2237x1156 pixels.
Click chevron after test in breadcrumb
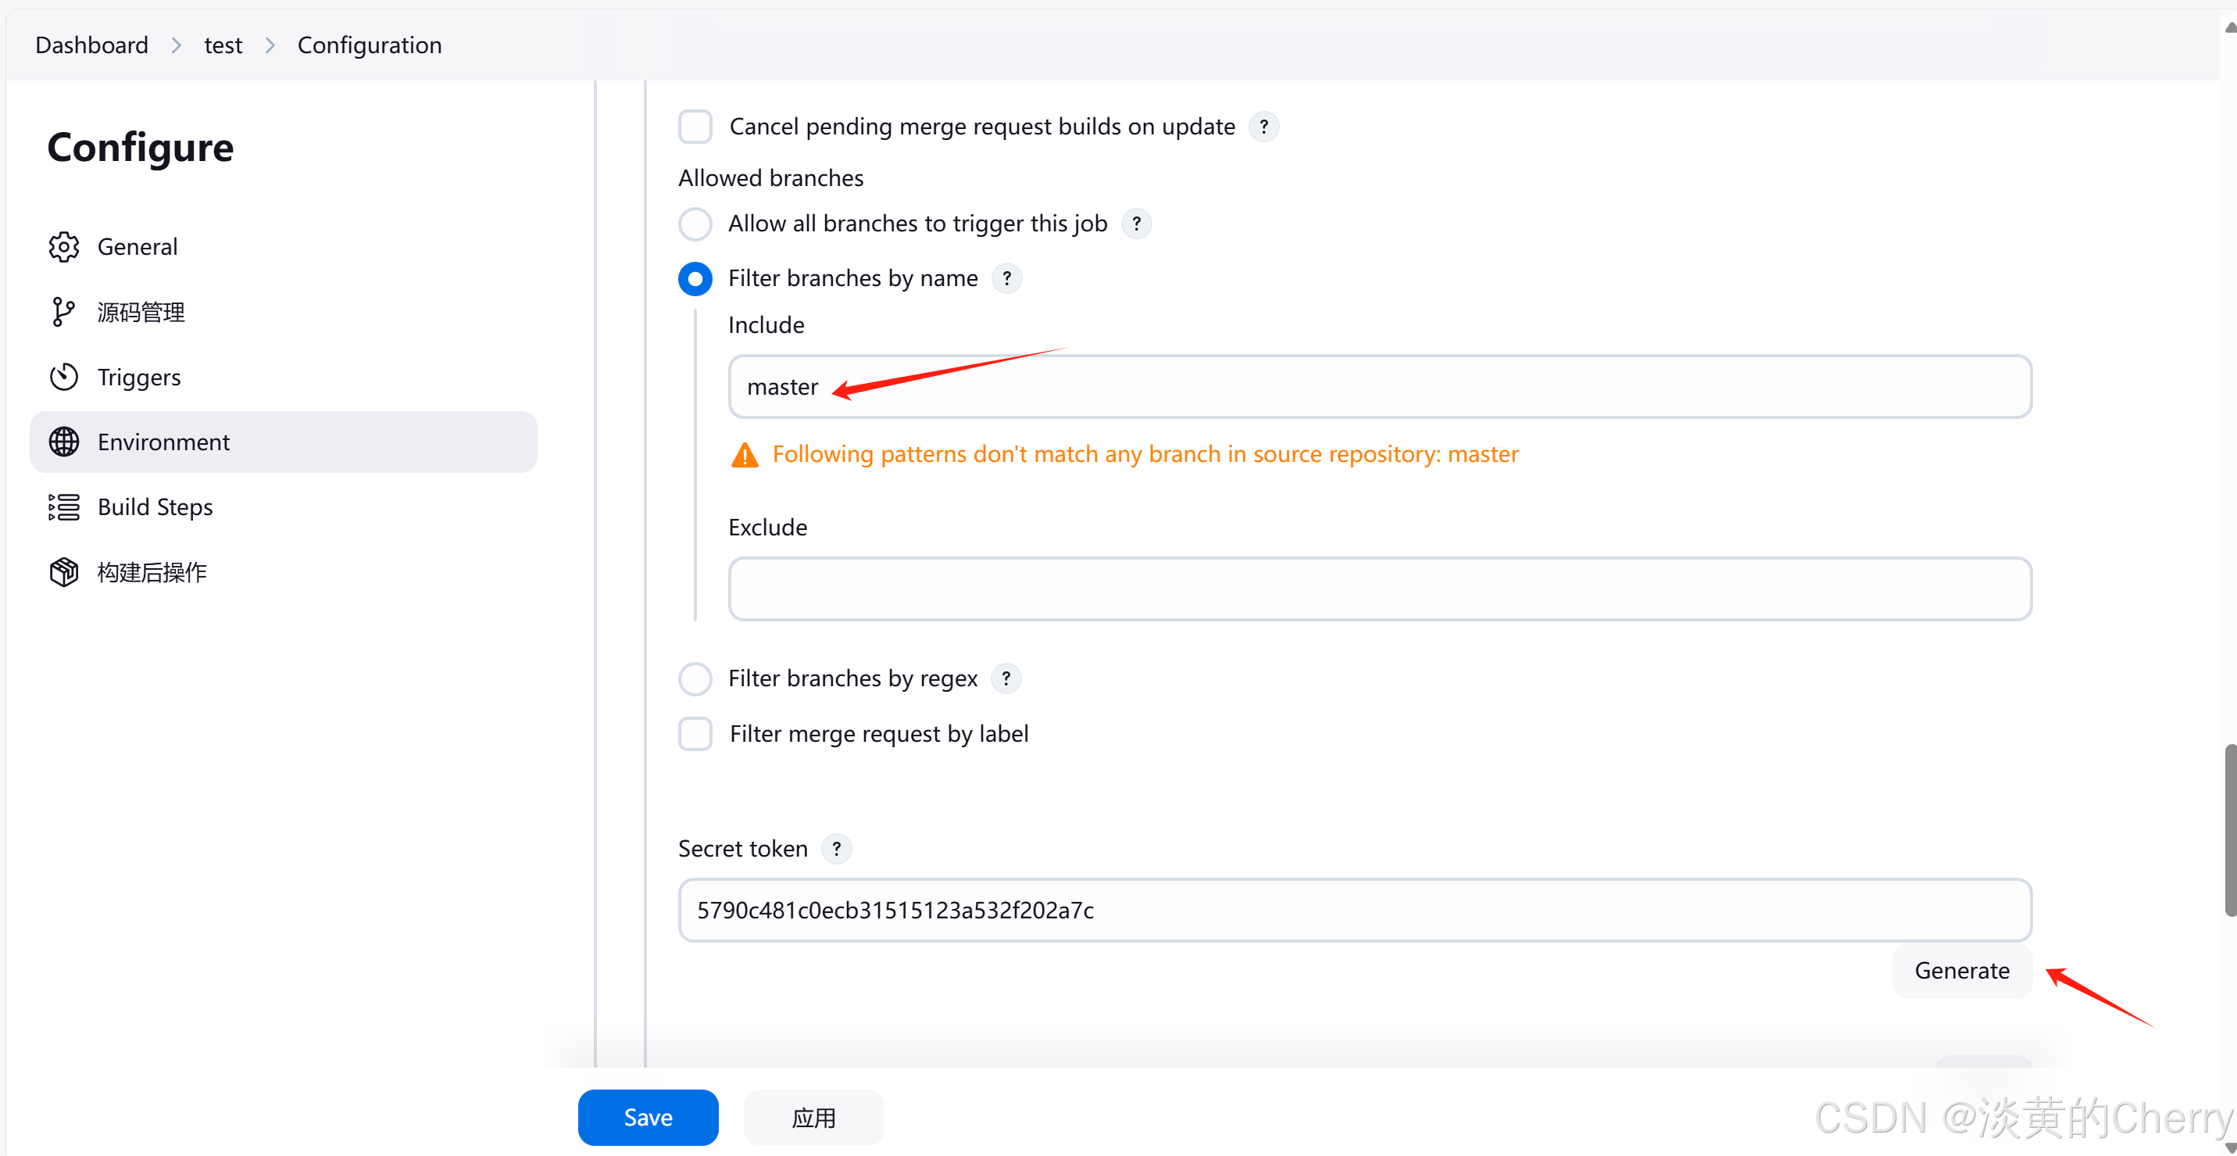pyautogui.click(x=270, y=45)
